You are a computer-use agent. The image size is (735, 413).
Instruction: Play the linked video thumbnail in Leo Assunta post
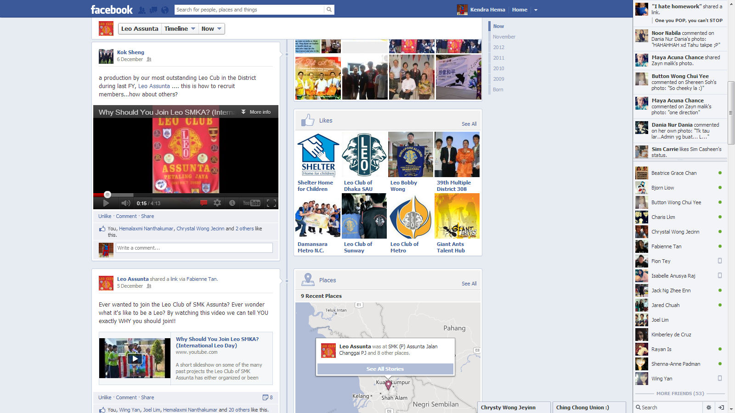coord(135,358)
